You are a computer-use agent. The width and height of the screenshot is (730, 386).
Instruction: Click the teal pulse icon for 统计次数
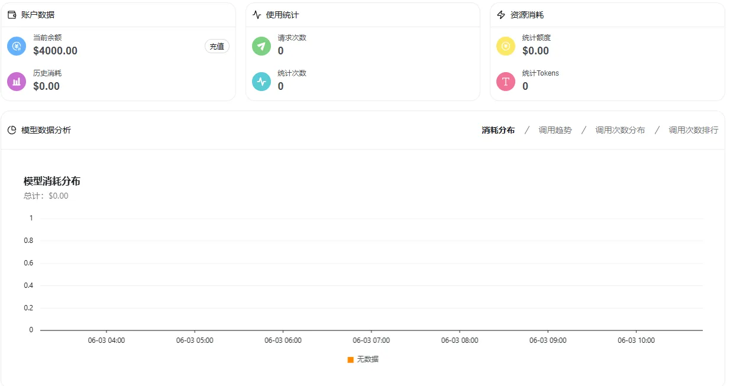click(x=261, y=82)
